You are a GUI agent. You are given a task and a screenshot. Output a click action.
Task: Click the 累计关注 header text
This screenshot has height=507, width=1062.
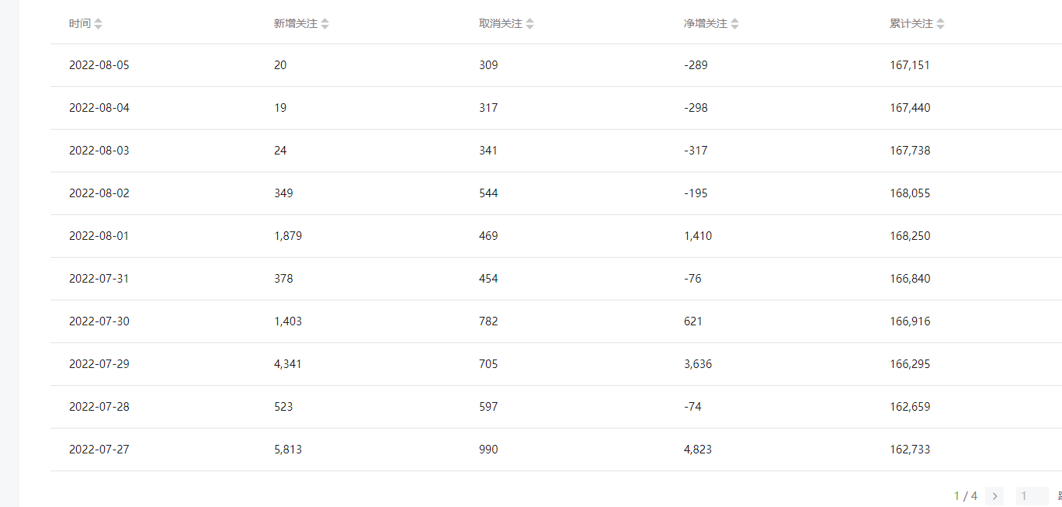911,24
